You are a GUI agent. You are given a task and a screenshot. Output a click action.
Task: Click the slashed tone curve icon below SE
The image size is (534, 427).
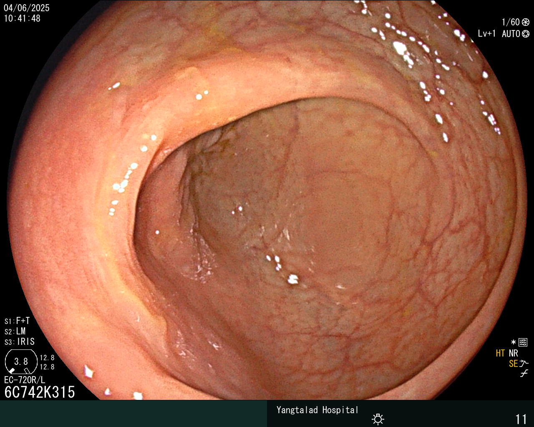524,374
